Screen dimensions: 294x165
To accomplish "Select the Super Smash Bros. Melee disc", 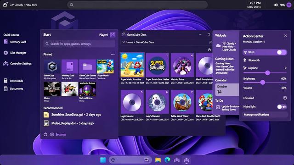I will (x=157, y=65).
